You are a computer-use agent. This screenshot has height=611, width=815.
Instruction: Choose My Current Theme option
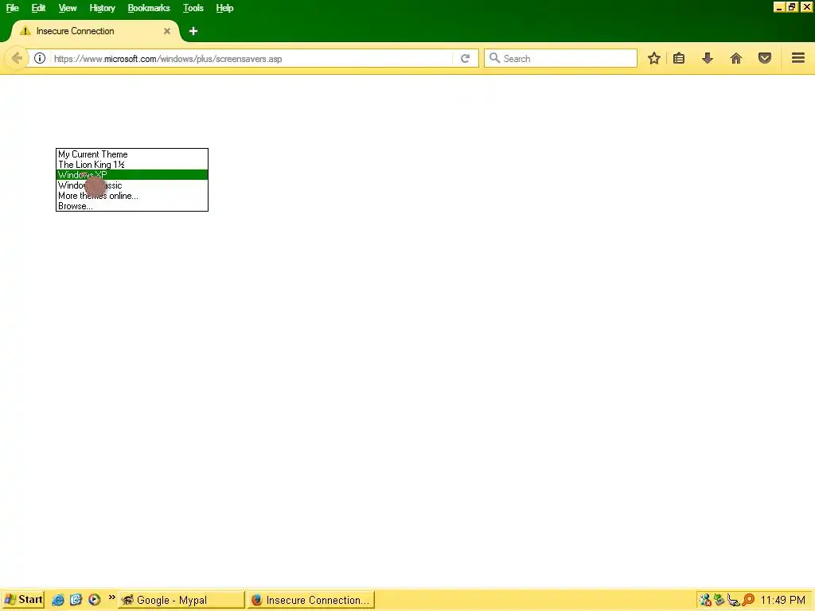(132, 154)
